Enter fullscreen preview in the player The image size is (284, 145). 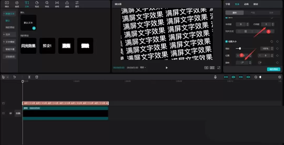coord(219,68)
